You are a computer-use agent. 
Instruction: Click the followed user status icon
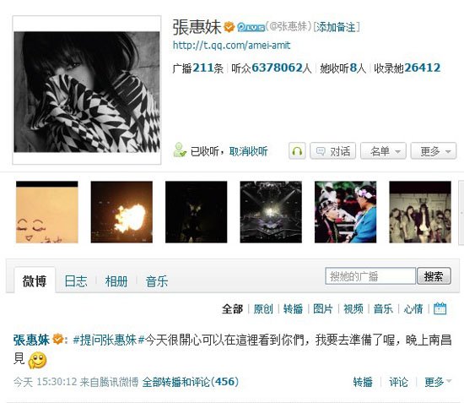point(180,150)
